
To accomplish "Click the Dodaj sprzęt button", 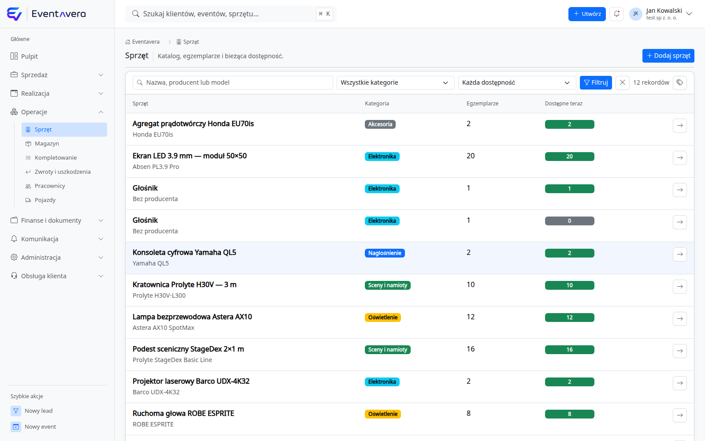I will (668, 56).
